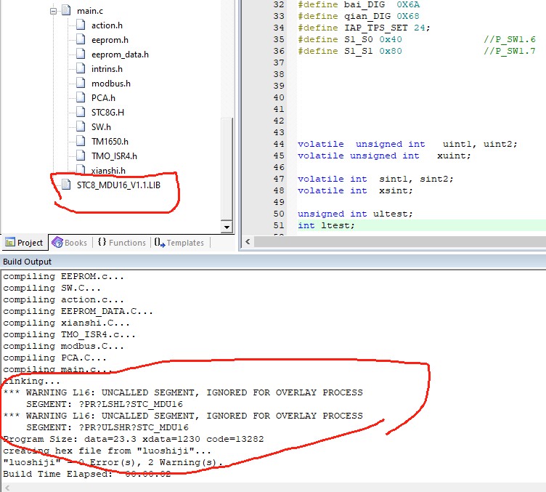
Task: Click the file icon next to action.h
Action: click(81, 25)
